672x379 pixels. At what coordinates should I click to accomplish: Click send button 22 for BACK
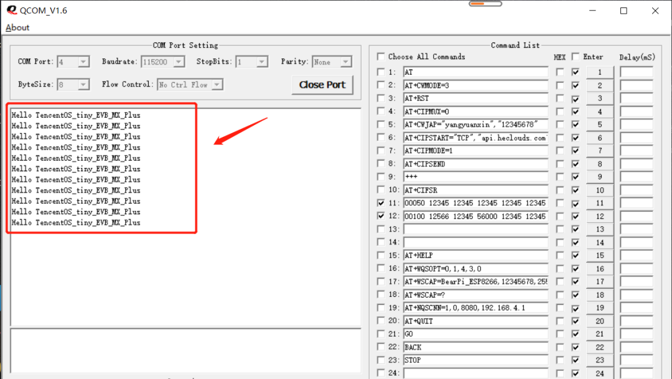(x=600, y=347)
